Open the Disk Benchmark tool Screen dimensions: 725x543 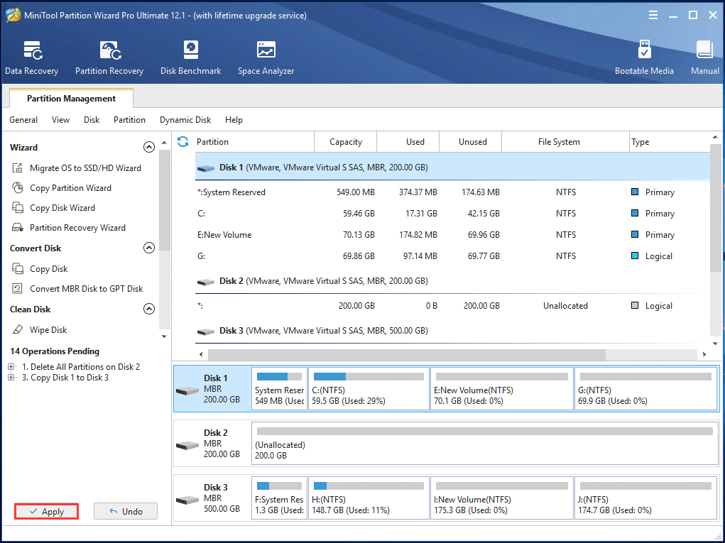point(190,57)
